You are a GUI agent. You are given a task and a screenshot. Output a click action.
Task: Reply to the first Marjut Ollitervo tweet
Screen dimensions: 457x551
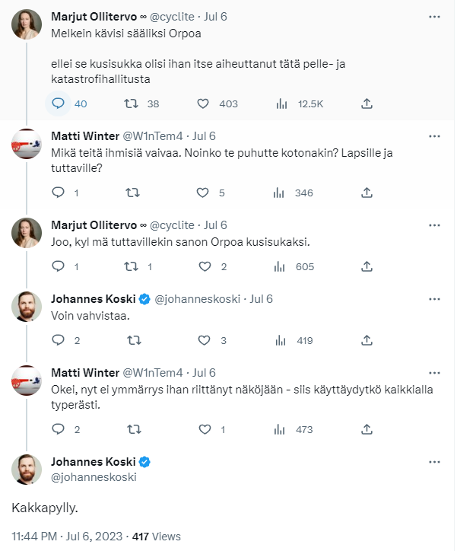coord(59,104)
